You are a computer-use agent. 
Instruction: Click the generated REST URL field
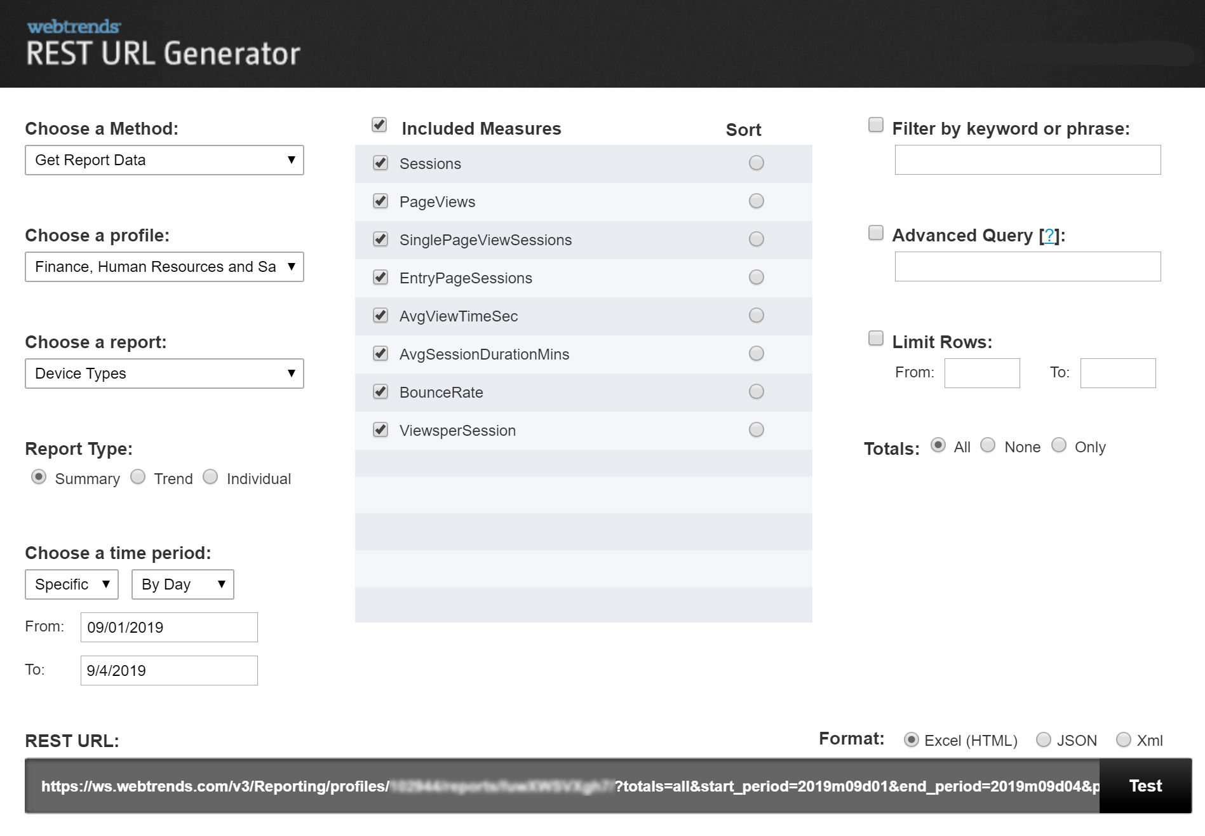pyautogui.click(x=562, y=786)
